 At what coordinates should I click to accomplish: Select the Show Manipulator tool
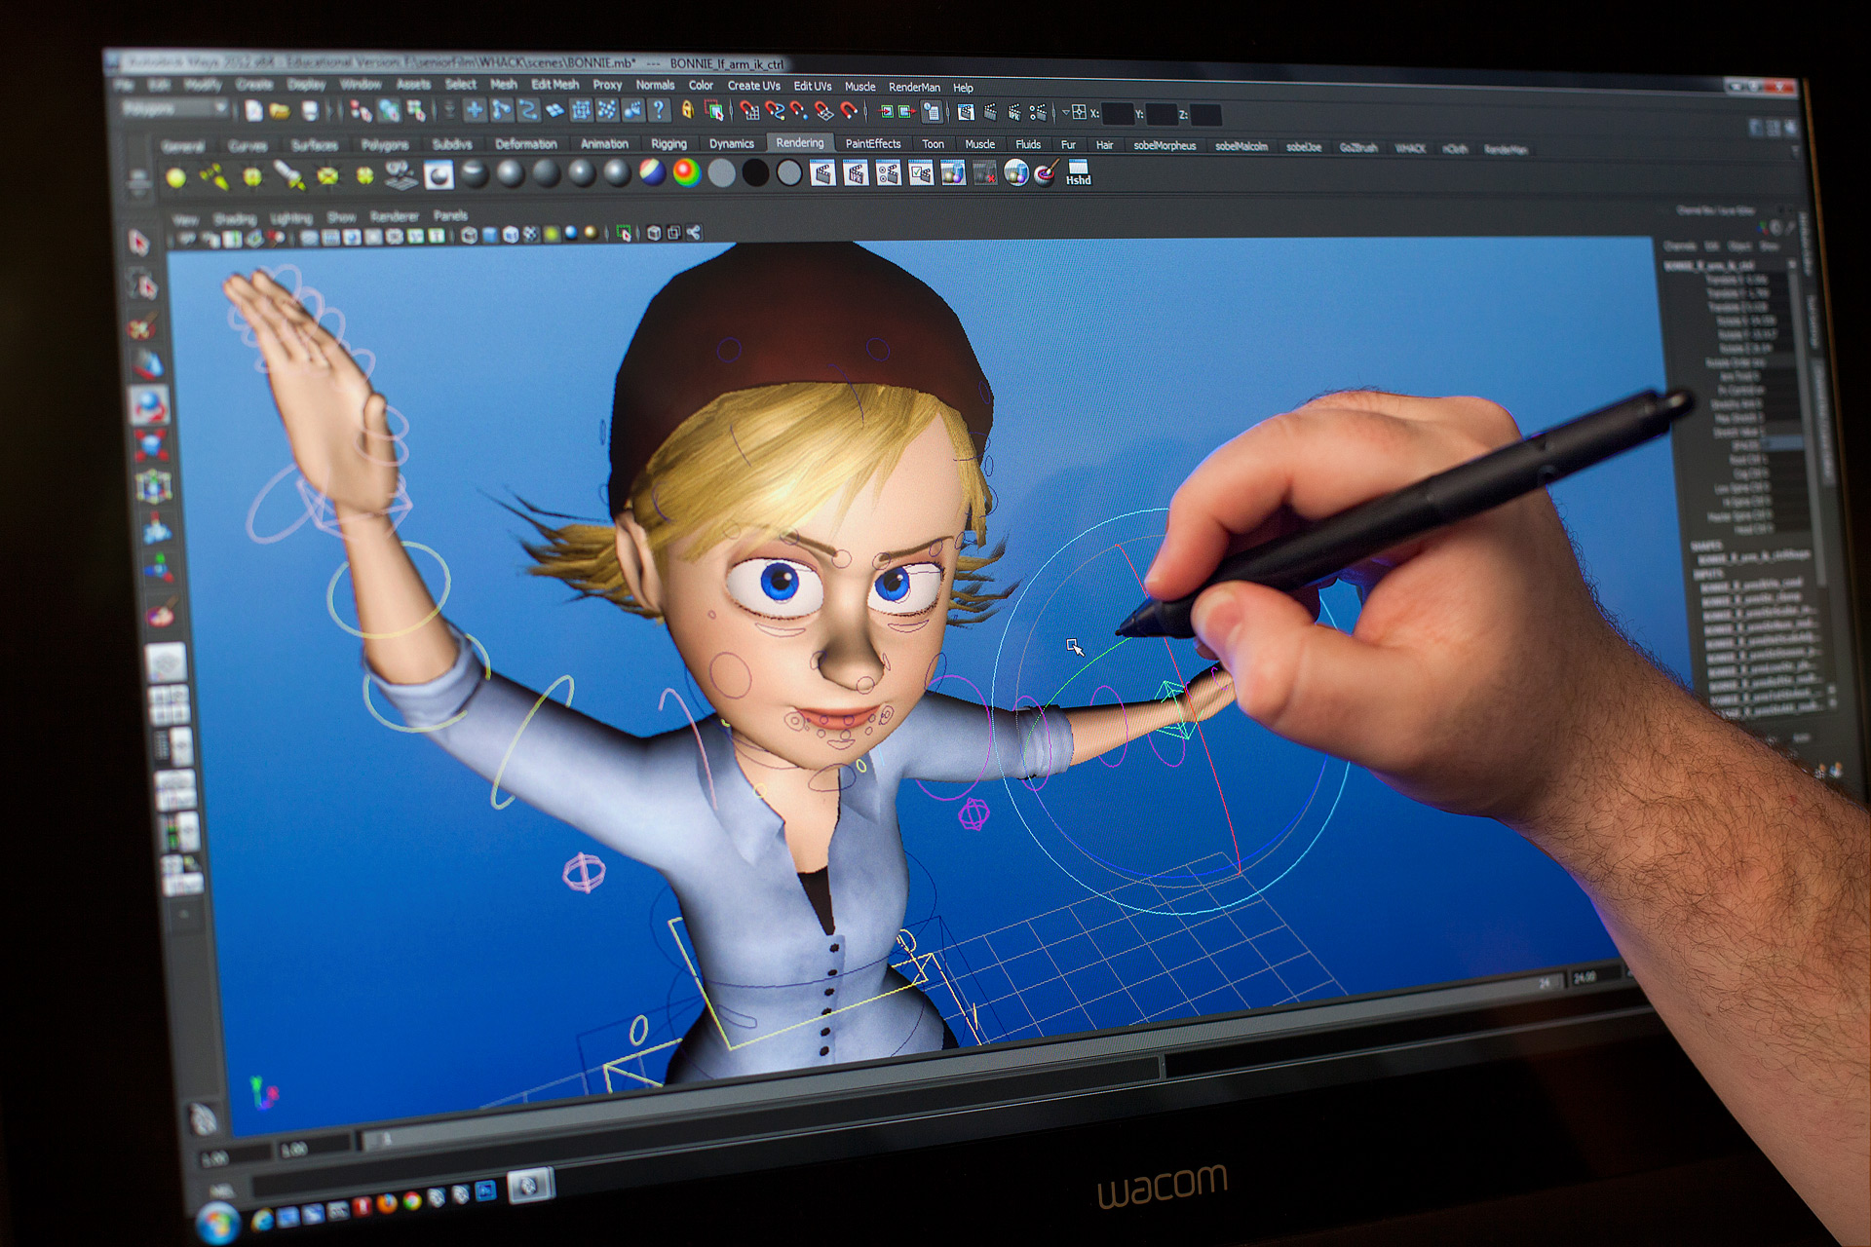coord(159,567)
